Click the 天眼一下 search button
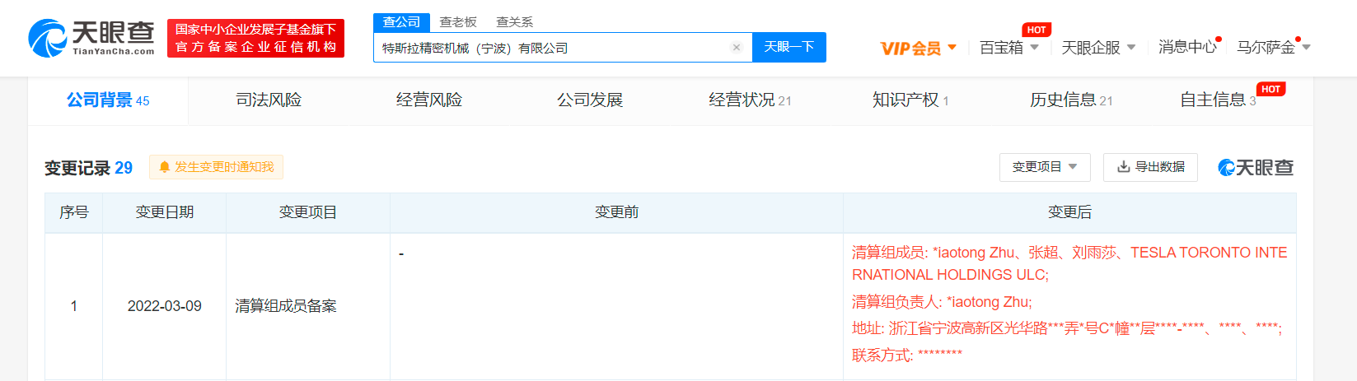 [x=789, y=47]
